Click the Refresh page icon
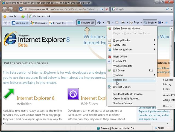 [102, 9]
